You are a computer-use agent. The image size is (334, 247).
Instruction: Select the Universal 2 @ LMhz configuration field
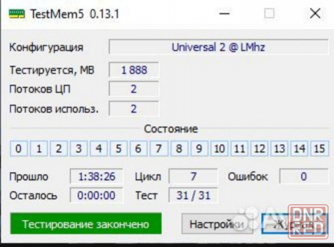coord(218,48)
